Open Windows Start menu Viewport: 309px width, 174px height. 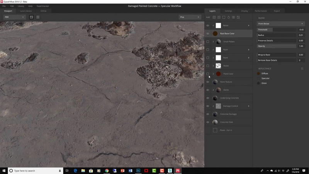[4, 171]
